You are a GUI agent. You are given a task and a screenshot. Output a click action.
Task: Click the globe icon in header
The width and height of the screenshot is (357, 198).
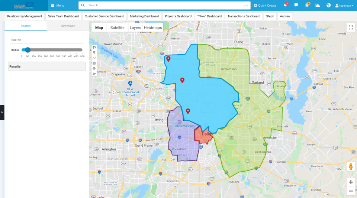pyautogui.click(x=328, y=5)
